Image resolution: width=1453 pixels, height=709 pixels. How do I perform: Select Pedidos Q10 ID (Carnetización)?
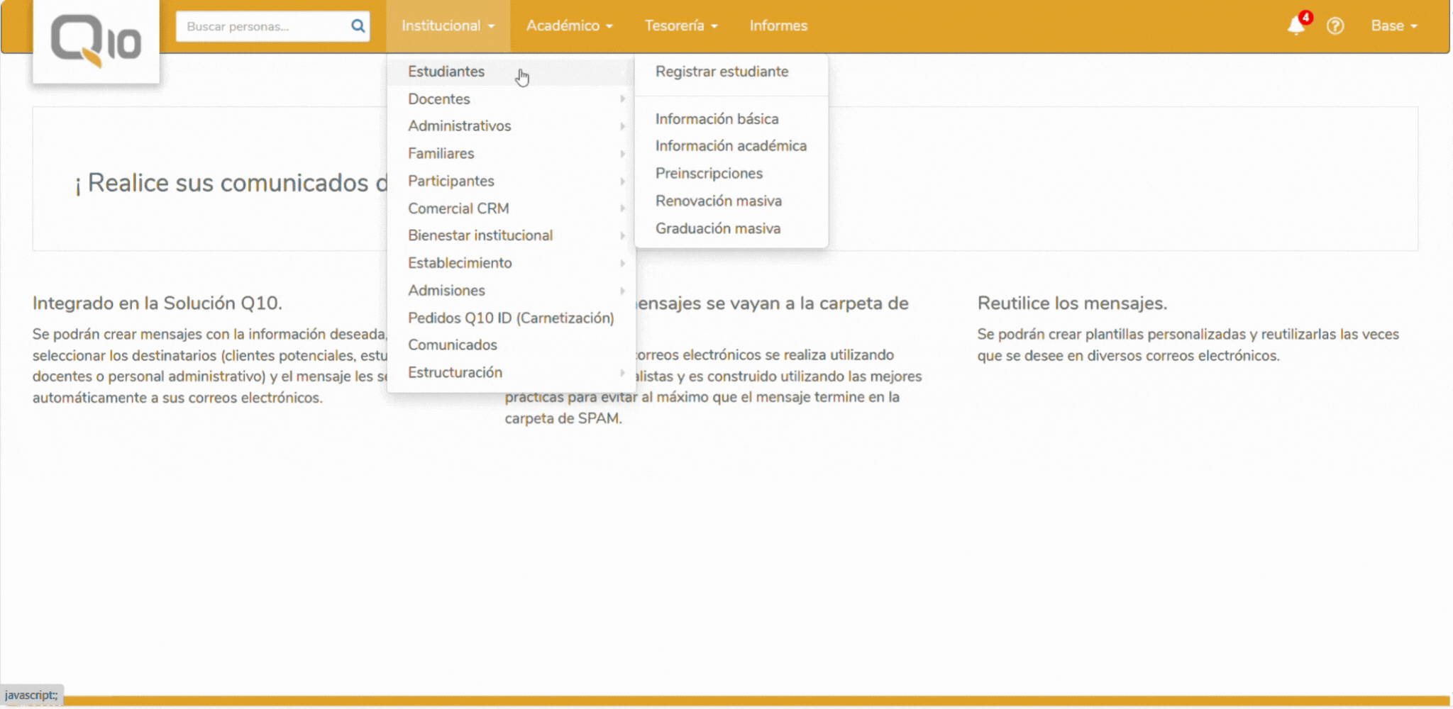[511, 318]
